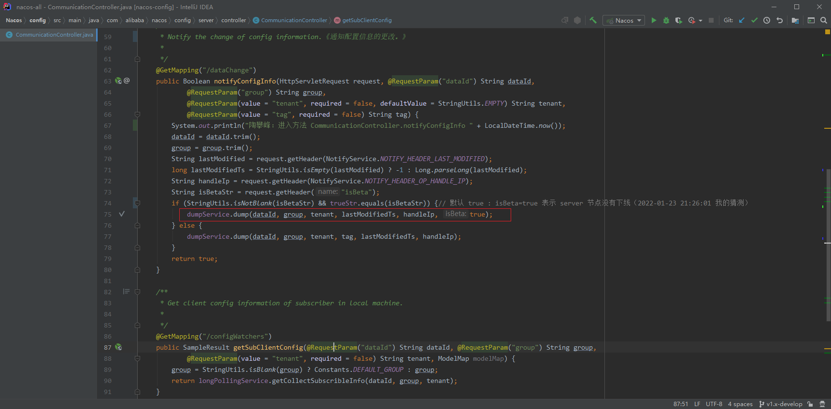831x409 pixels.
Task: Click notifyConfigInfo method name on line 63
Action: click(245, 81)
